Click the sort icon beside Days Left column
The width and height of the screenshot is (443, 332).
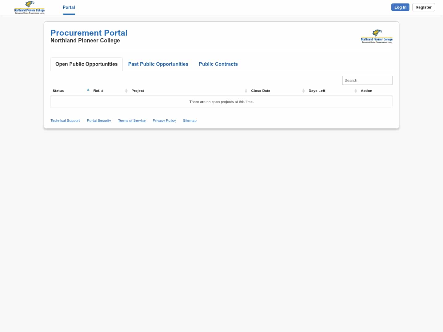click(356, 91)
